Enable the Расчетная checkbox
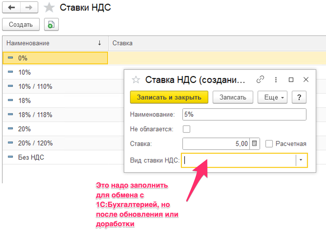 [269, 144]
